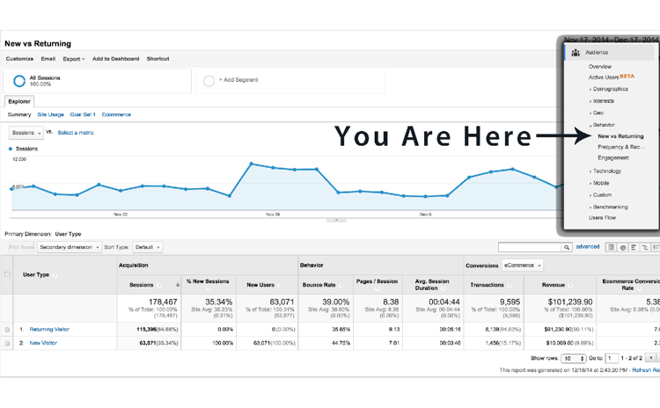
Task: Switch to the Site Usage tab
Action: click(x=50, y=114)
